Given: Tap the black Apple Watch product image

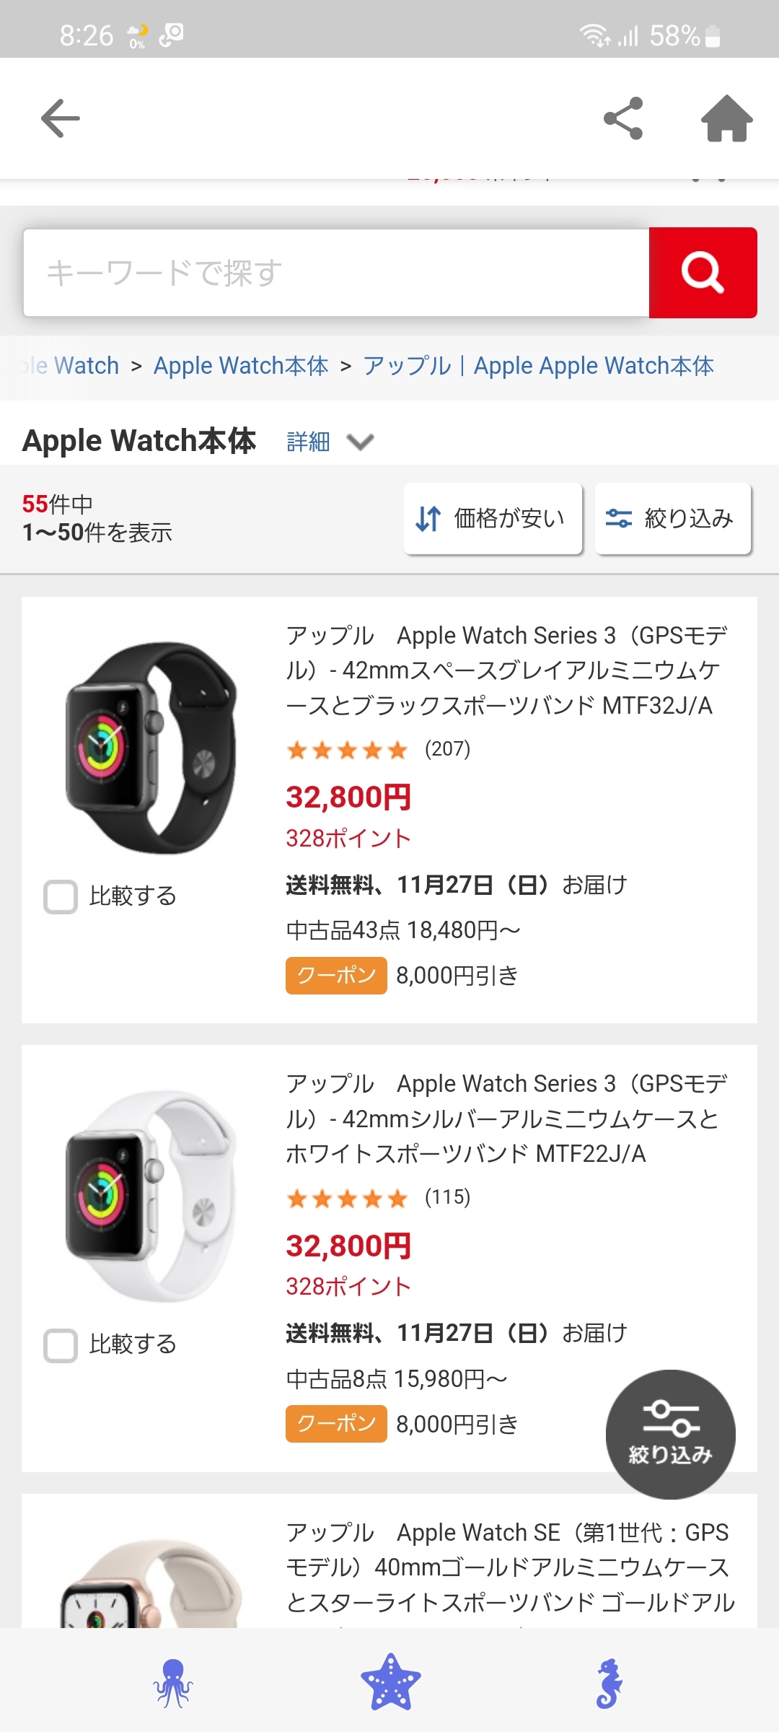Looking at the screenshot, I should click(151, 747).
